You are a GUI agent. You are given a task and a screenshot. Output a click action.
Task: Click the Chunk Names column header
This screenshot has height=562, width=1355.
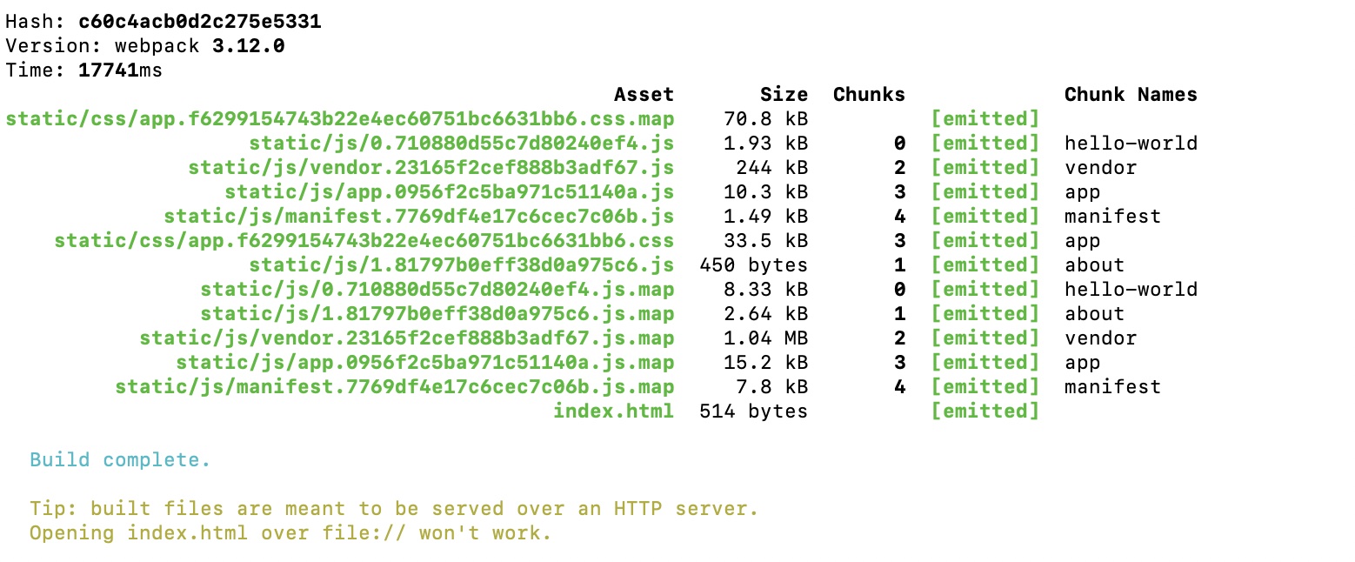(1131, 95)
